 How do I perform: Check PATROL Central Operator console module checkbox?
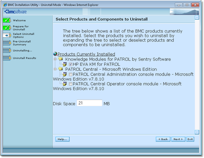pos(71,84)
